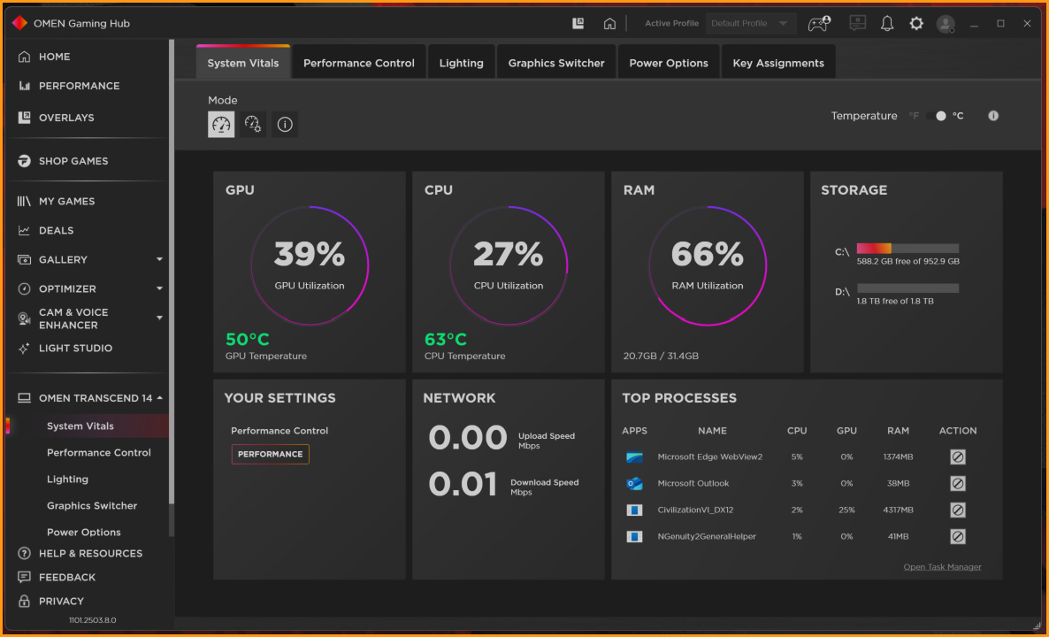This screenshot has width=1049, height=637.
Task: Click the info mode icon under Mode
Action: coord(285,125)
